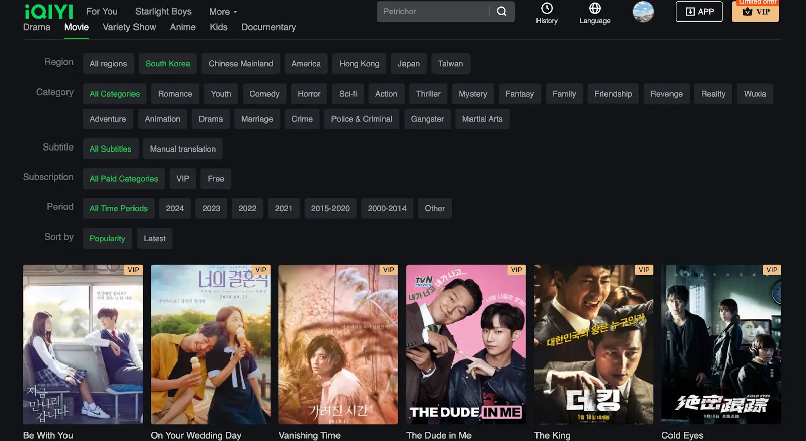Open the For You page
Screen dimensions: 806x441
[x=102, y=11]
